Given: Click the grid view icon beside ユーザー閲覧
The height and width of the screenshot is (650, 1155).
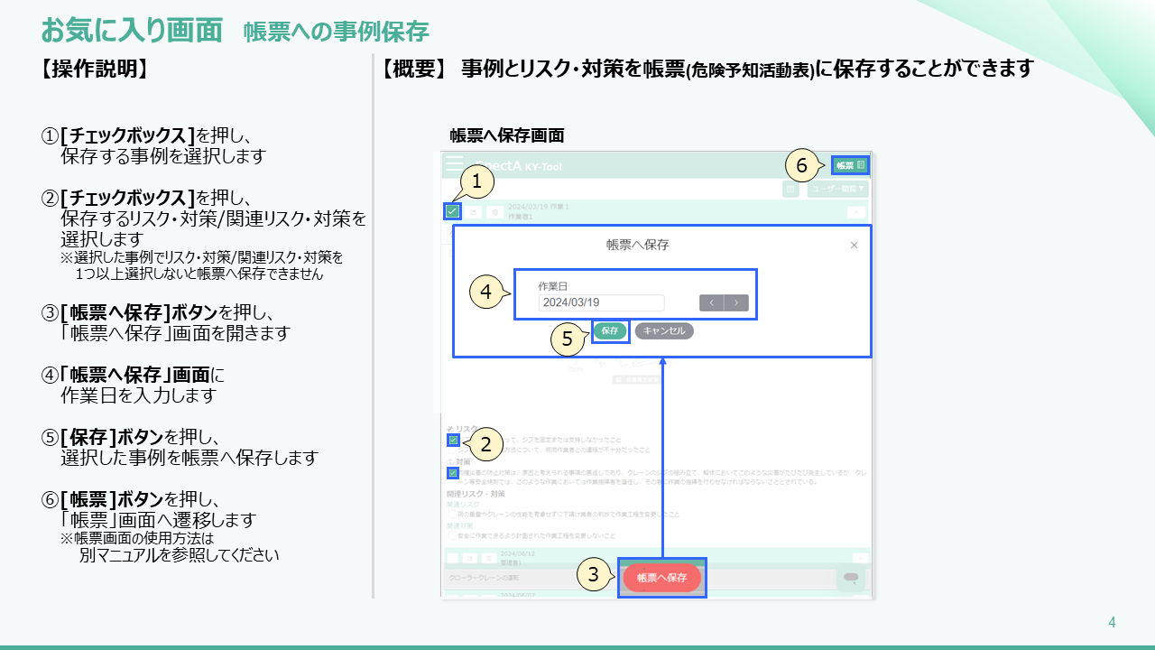Looking at the screenshot, I should (790, 190).
